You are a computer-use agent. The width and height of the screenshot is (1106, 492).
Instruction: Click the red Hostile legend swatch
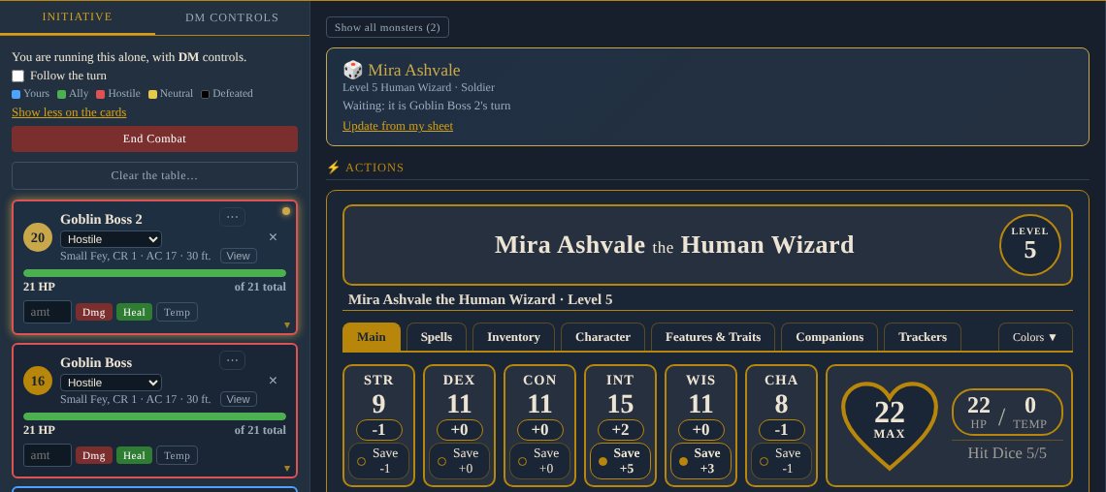pos(100,94)
